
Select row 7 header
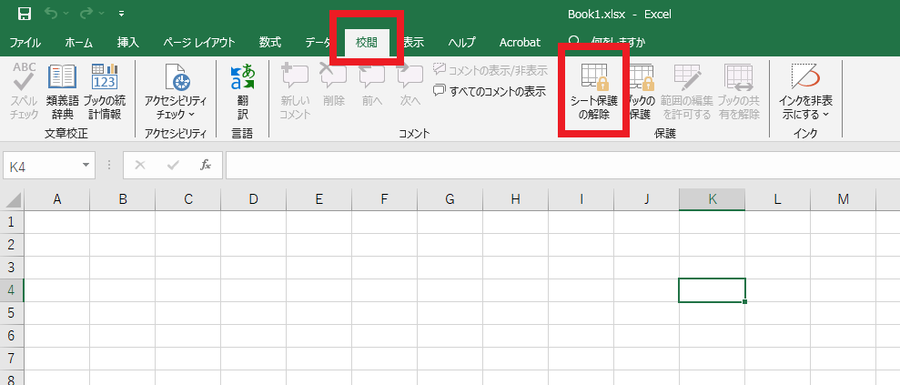coord(12,359)
